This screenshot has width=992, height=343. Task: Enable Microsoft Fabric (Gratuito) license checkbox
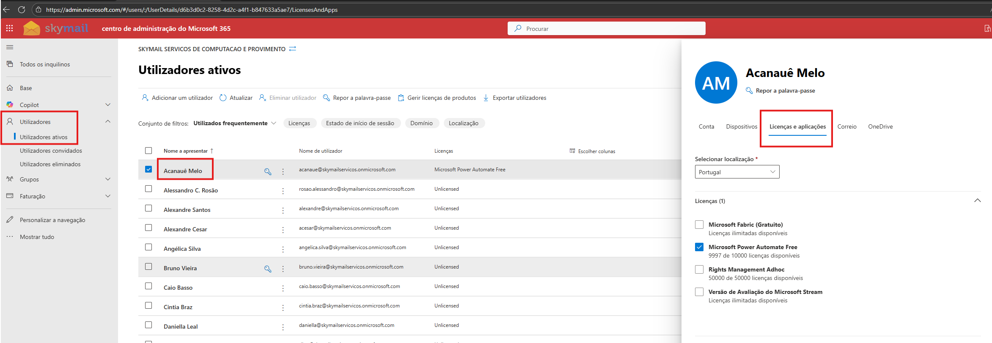pyautogui.click(x=699, y=225)
